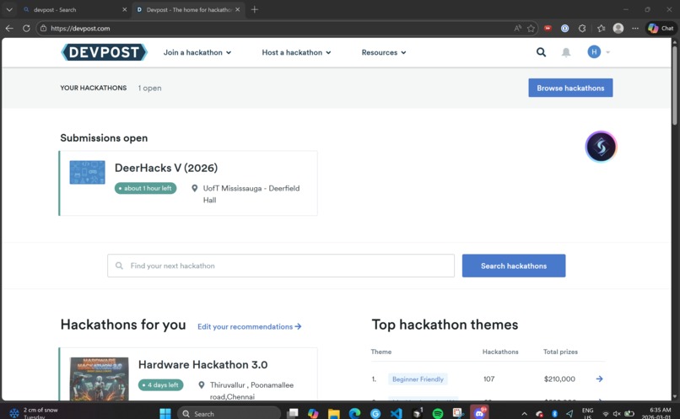The image size is (680, 419).
Task: Click the address bar showing https://devpost.com
Action: point(278,28)
